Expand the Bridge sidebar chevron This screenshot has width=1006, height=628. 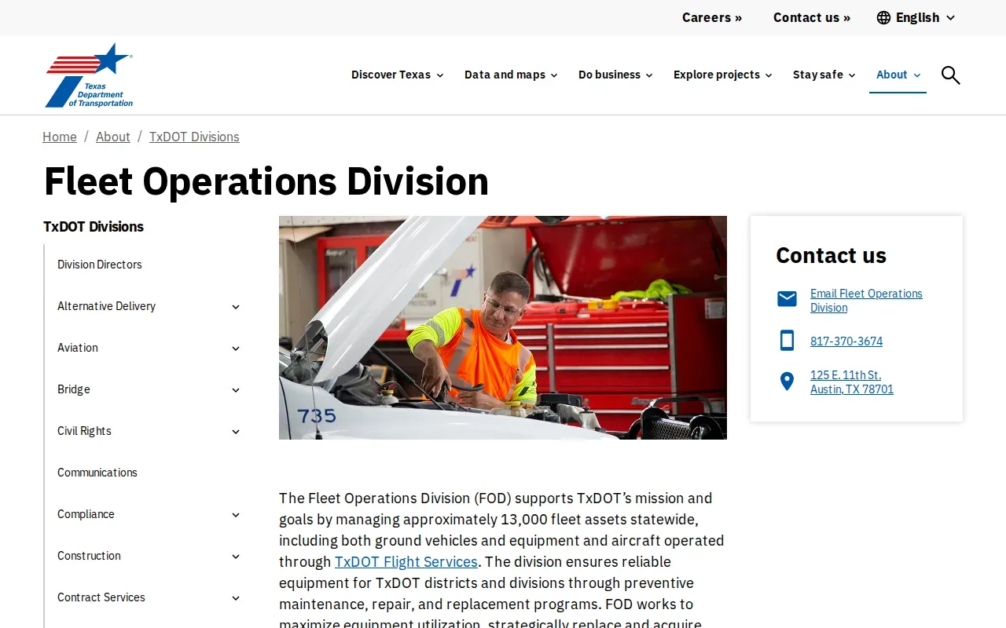tap(235, 390)
